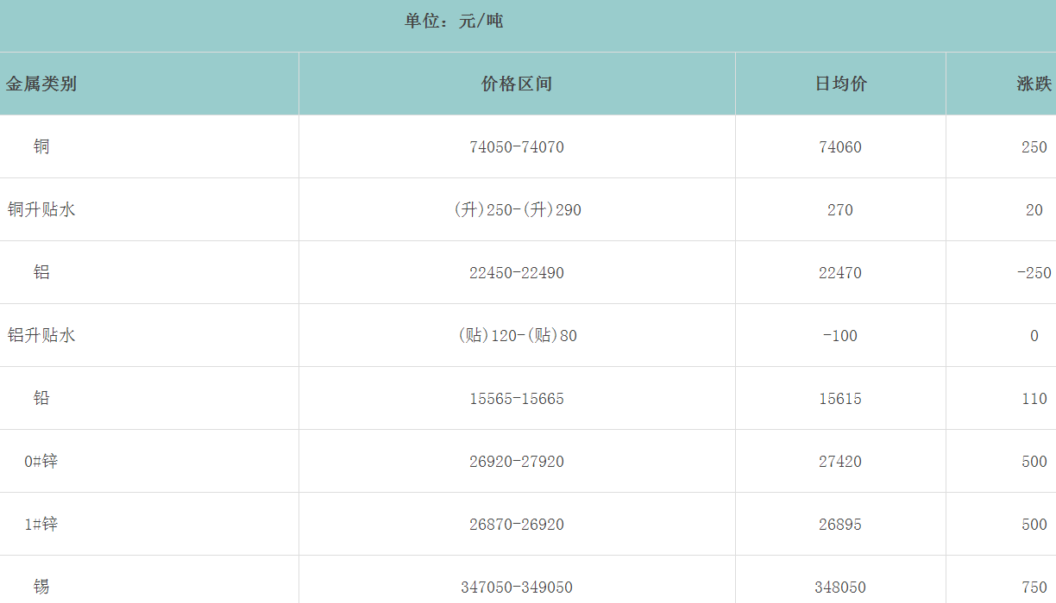Viewport: 1056px width, 603px height.
Task: Select the 锡 row label
Action: tap(41, 587)
